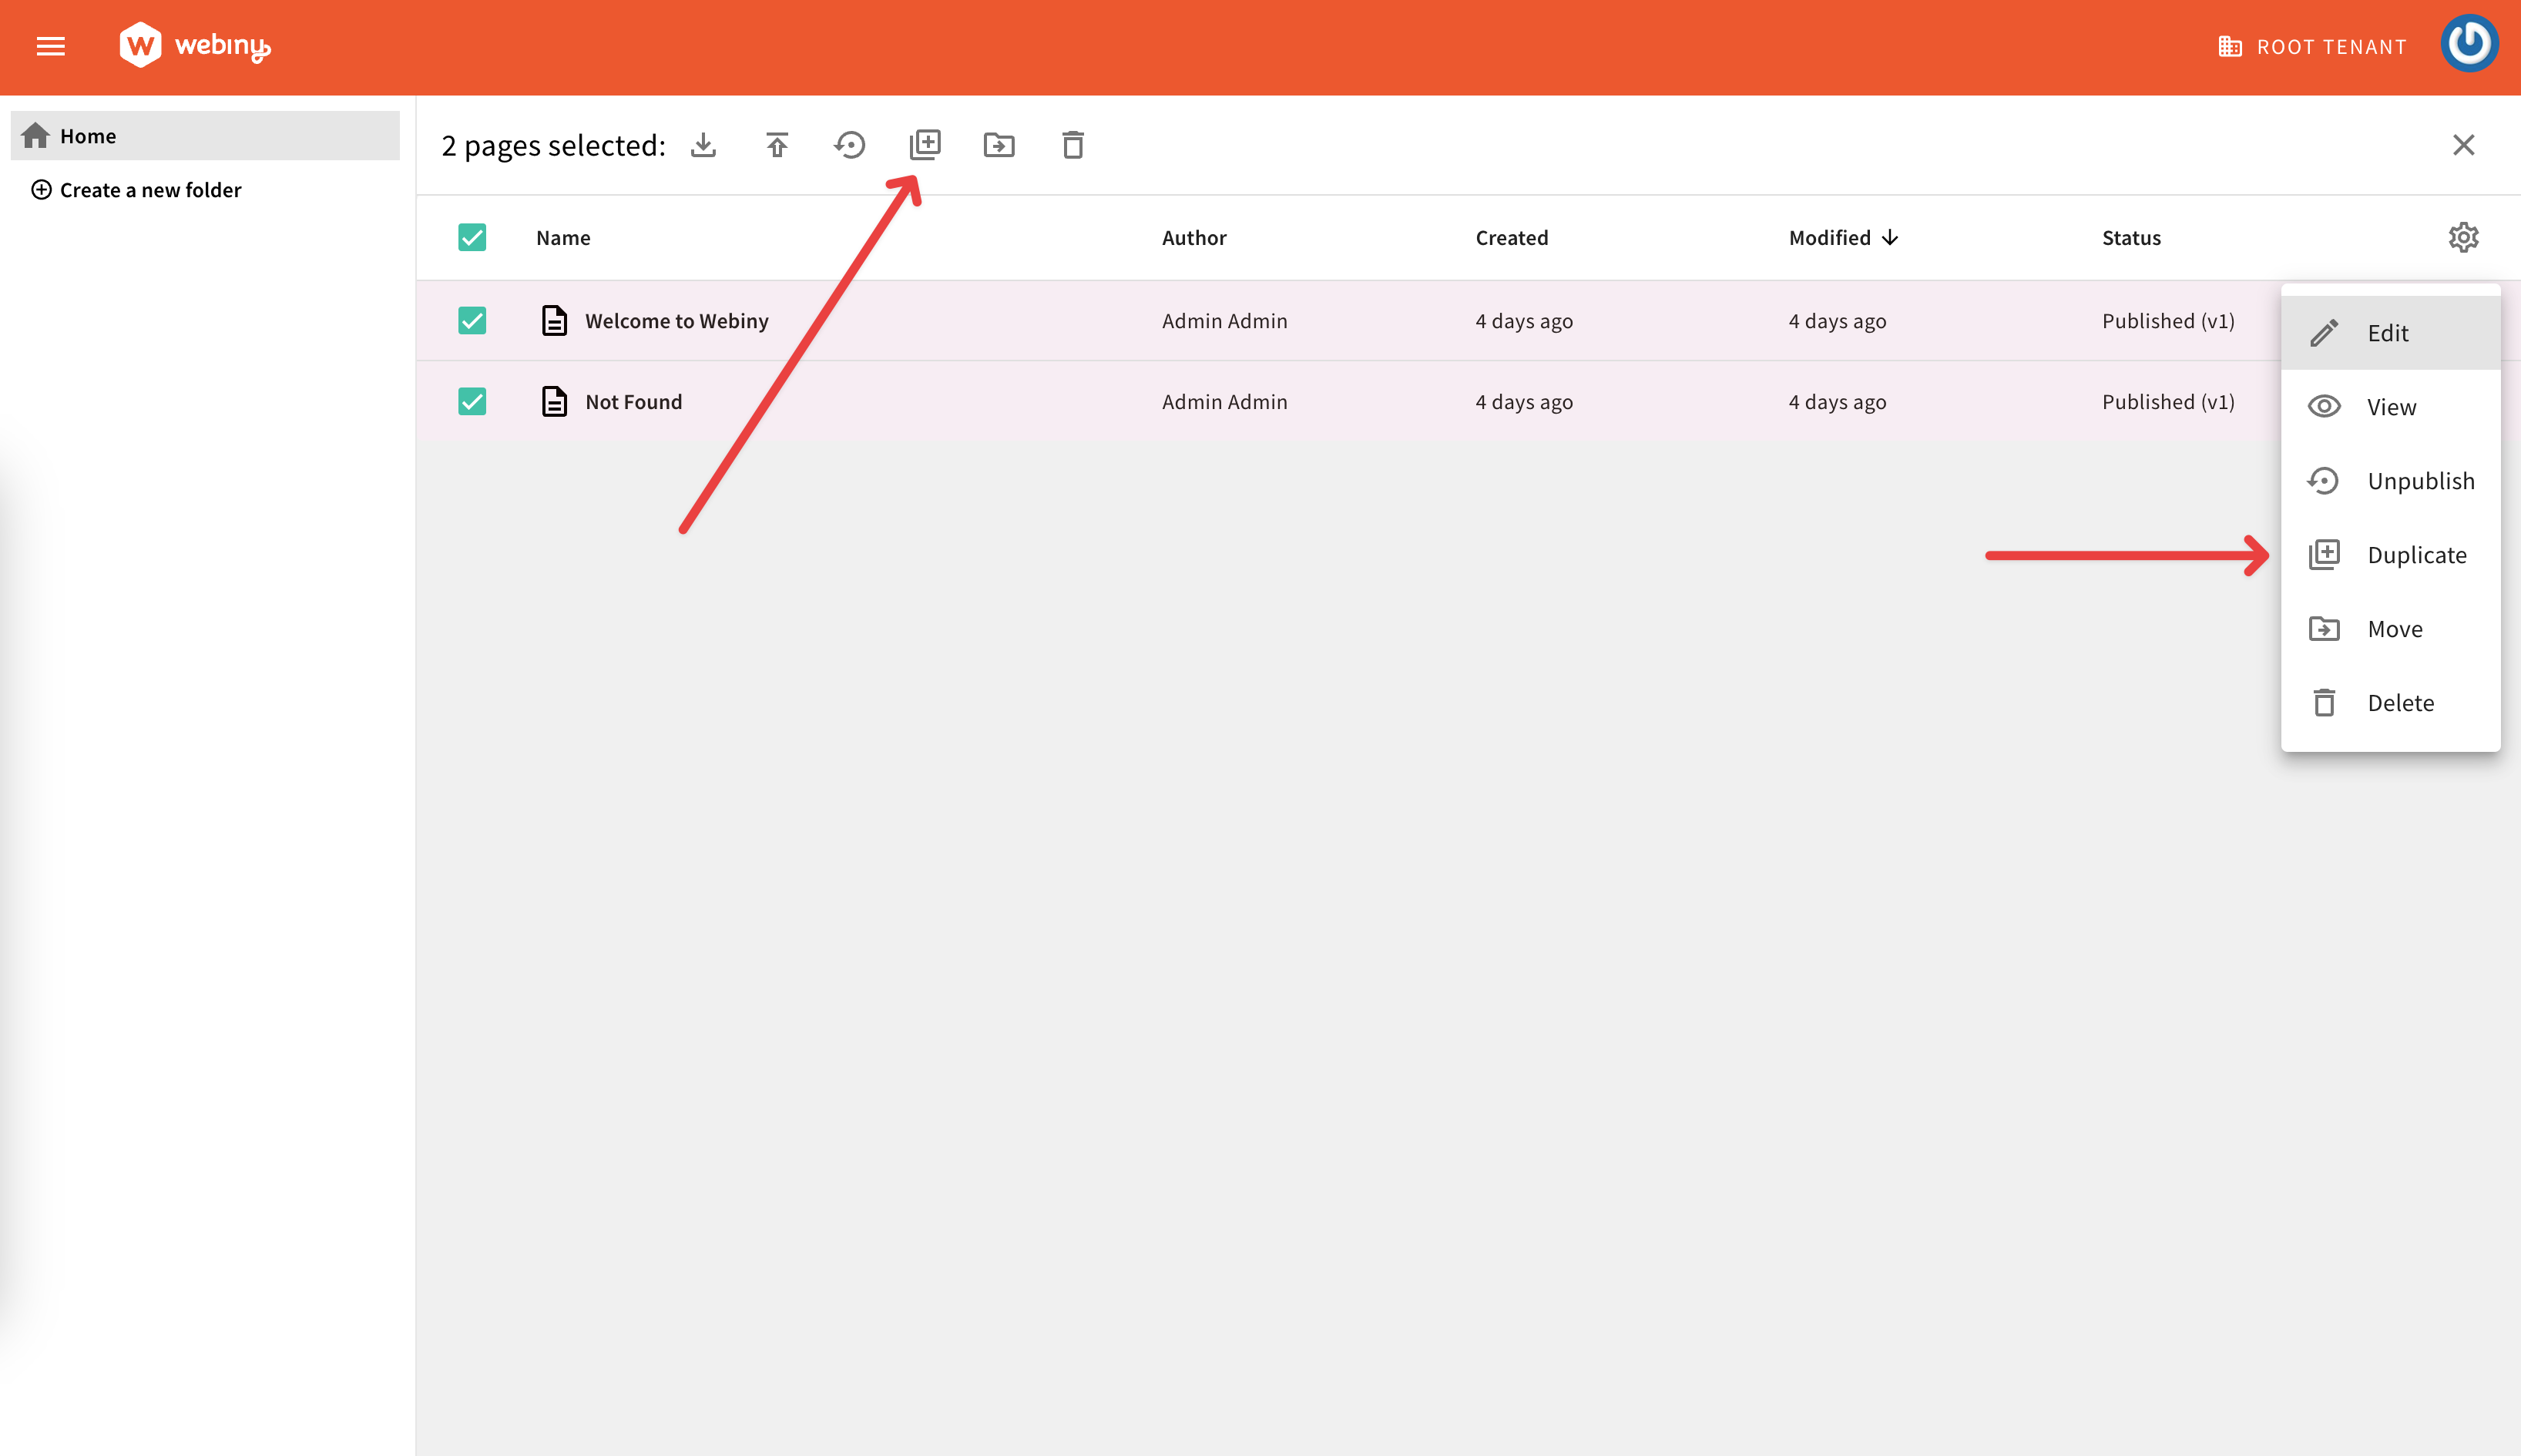The height and width of the screenshot is (1456, 2521).
Task: Uncheck the Welcome to Webiny page
Action: pos(472,320)
